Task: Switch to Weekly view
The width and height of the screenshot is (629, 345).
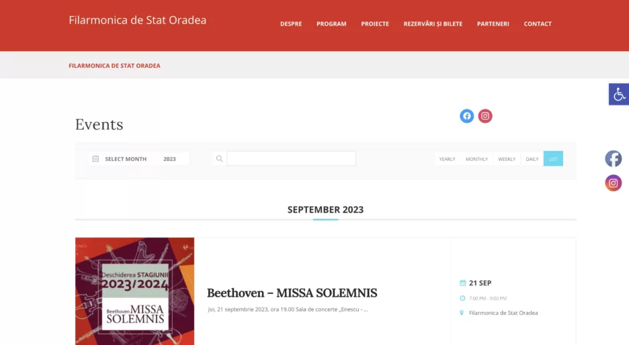Action: (x=507, y=159)
